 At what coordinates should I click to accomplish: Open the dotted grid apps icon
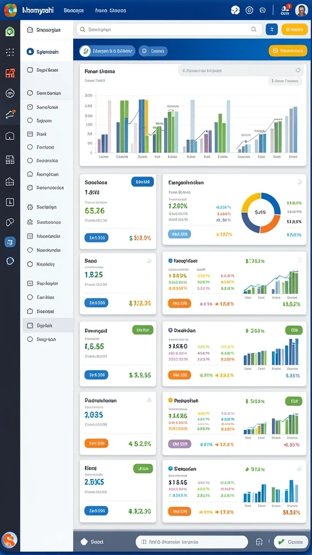pos(10,53)
